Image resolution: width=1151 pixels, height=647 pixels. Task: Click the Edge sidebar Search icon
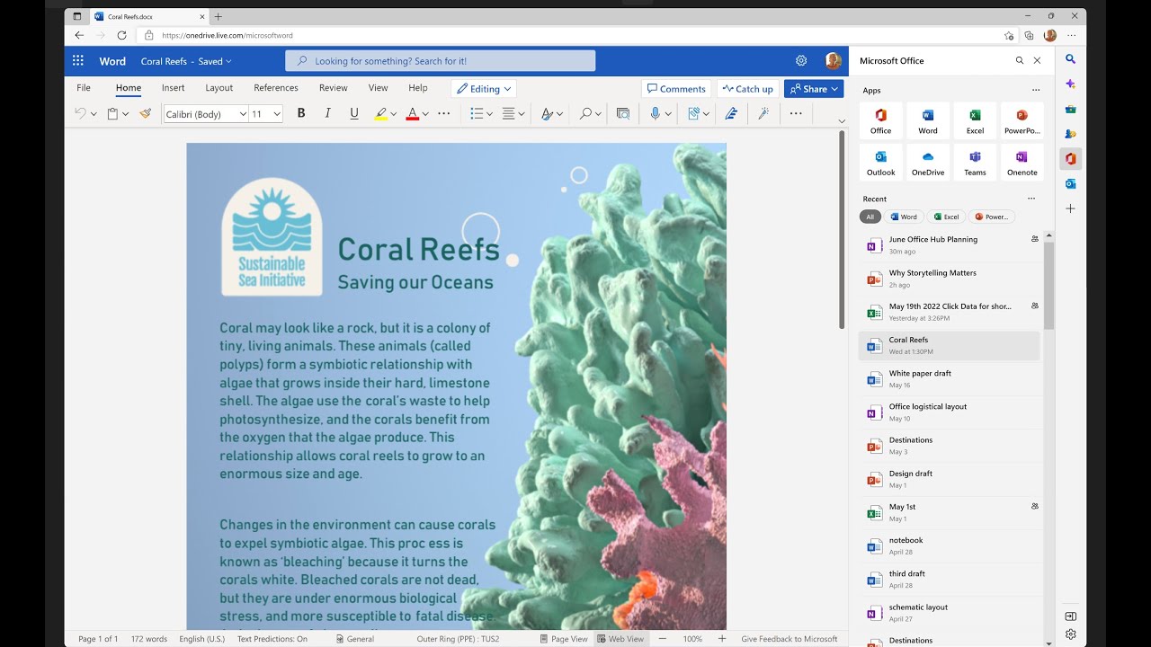[1070, 58]
